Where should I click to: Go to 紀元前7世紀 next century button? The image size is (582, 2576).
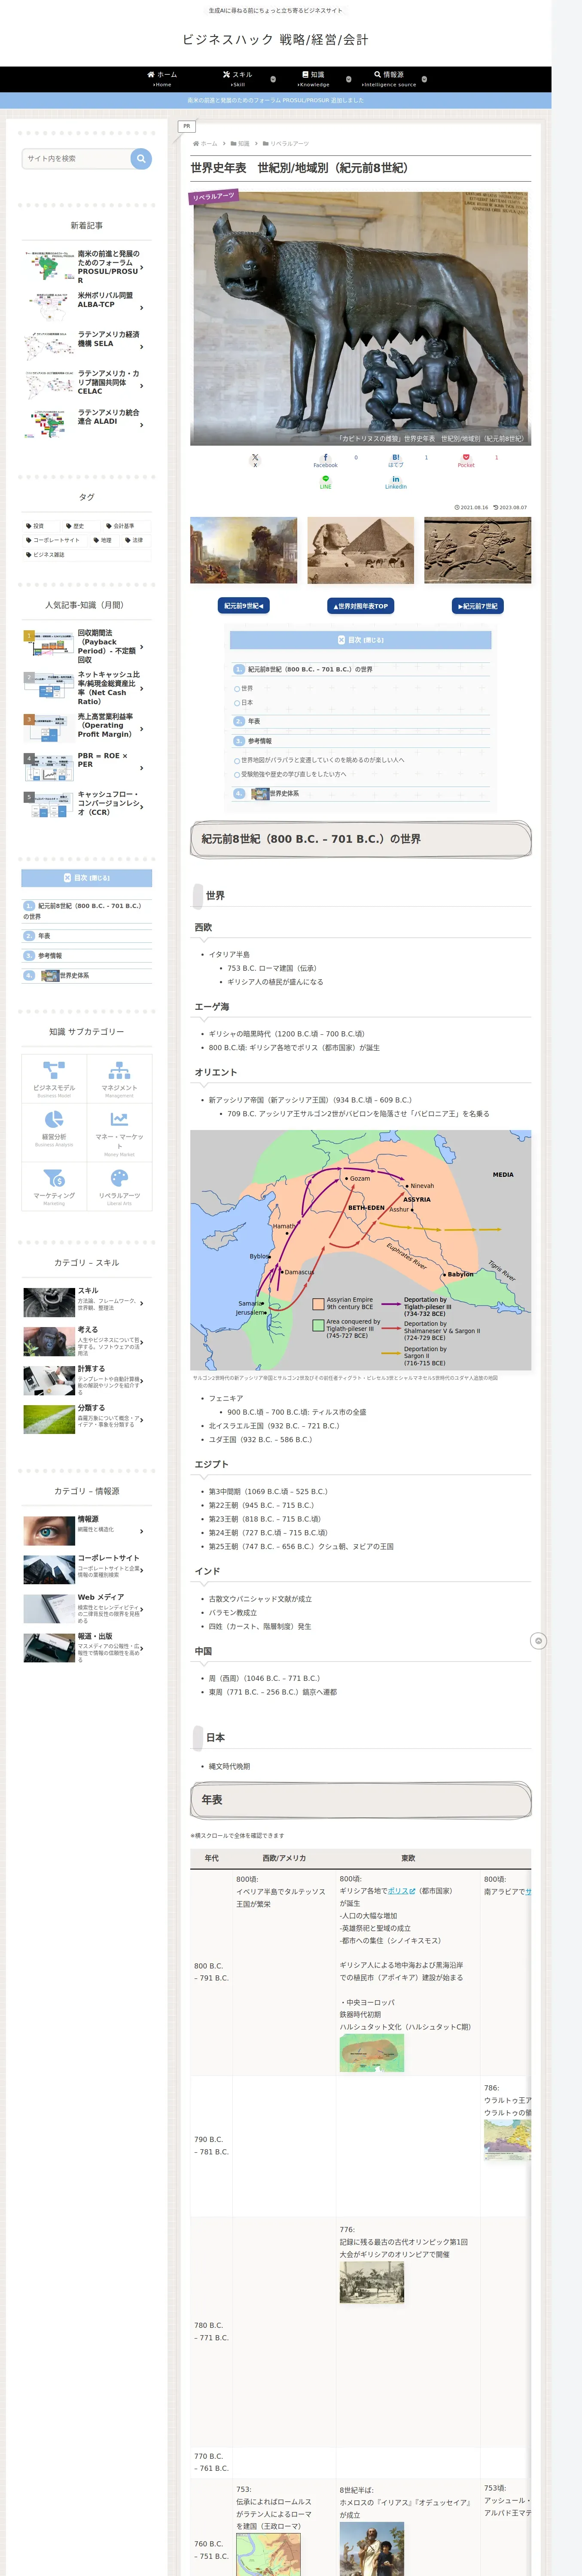(478, 606)
